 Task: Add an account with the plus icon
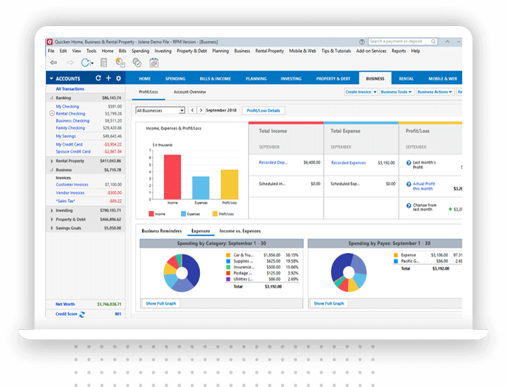[x=108, y=78]
